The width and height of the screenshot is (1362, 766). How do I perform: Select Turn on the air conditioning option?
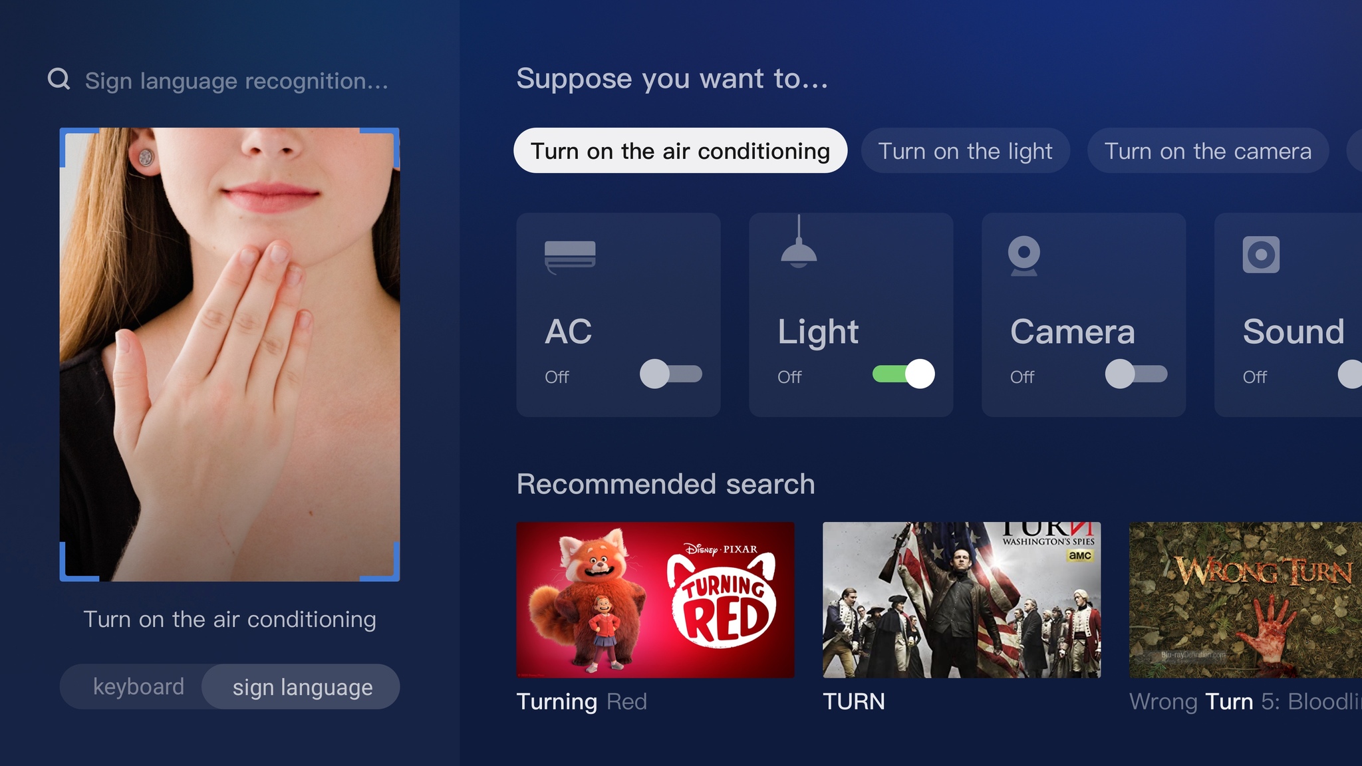click(x=679, y=150)
